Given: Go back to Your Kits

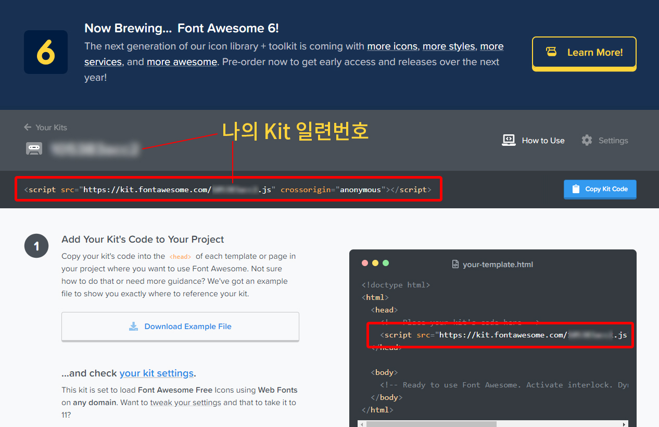Looking at the screenshot, I should 45,128.
